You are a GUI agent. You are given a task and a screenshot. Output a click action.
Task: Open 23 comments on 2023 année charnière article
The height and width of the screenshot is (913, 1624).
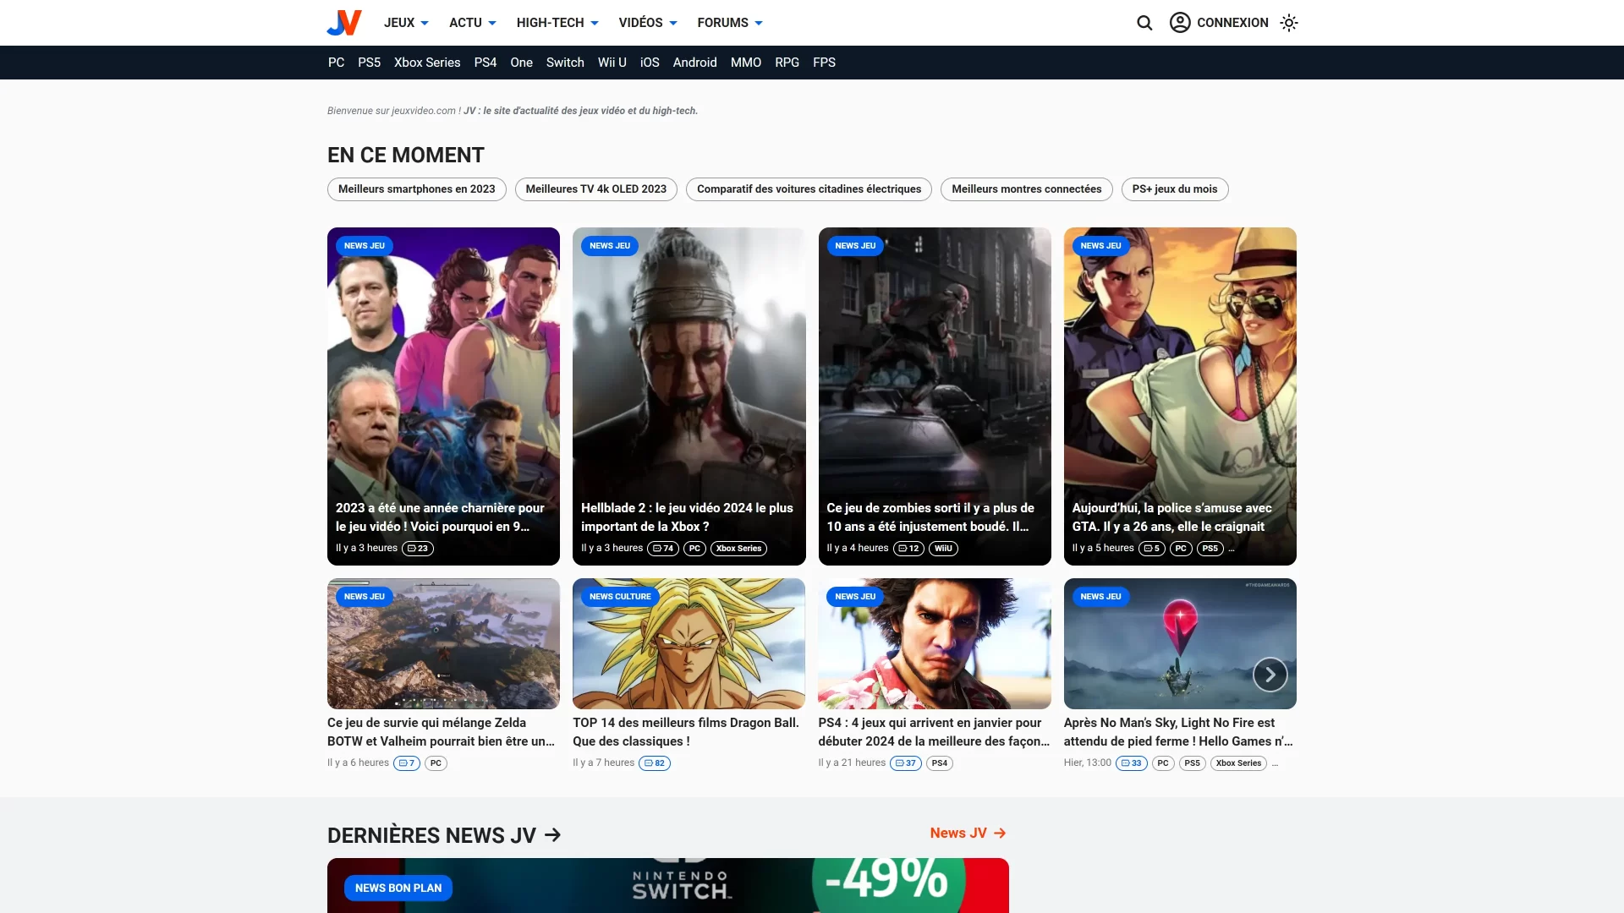click(418, 549)
